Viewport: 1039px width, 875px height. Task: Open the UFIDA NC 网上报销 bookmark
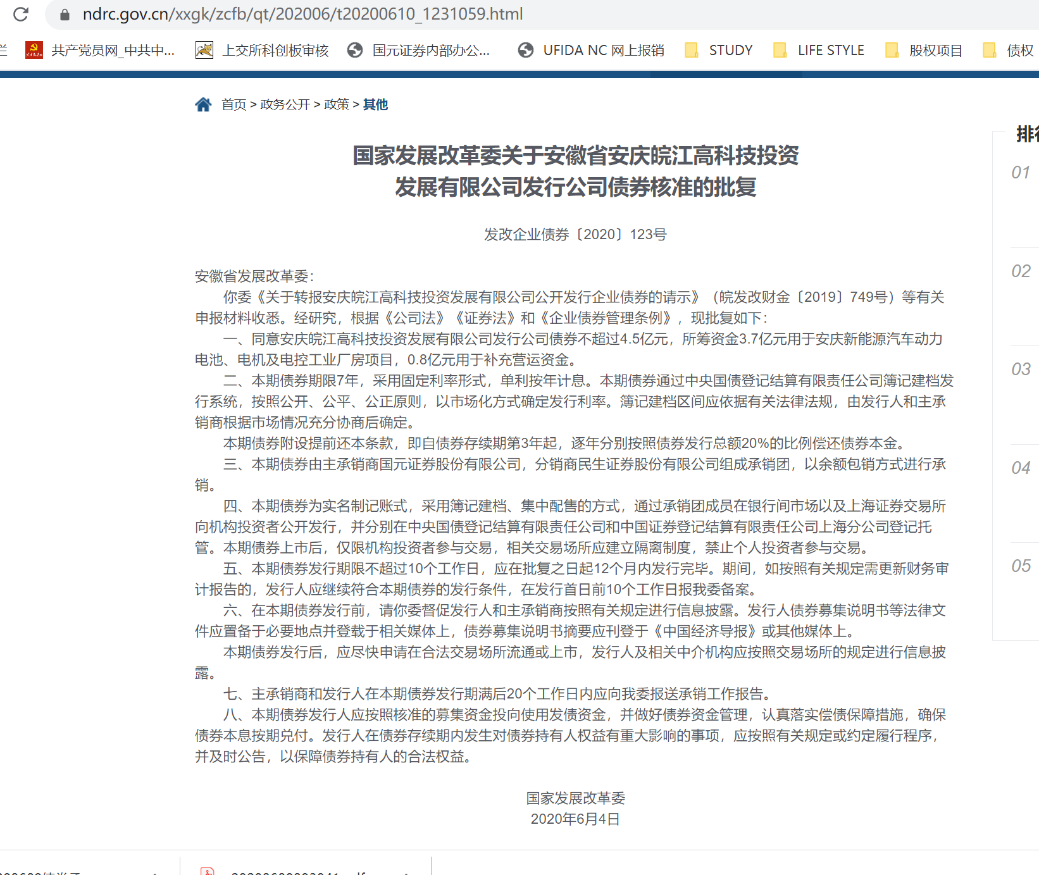[591, 50]
